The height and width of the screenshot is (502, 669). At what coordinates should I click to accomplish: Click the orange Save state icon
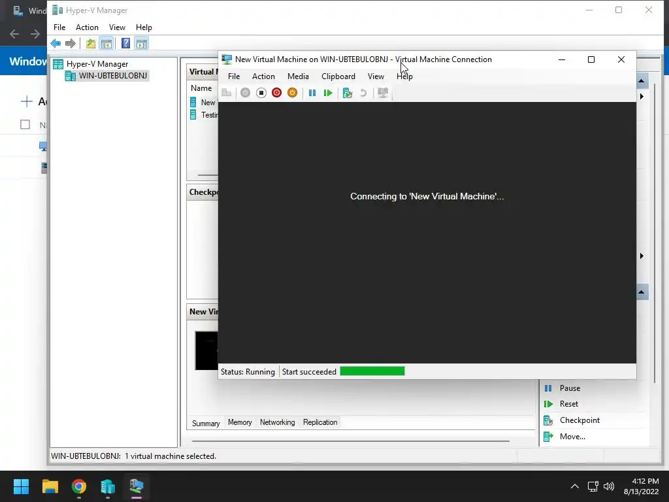[x=292, y=93]
